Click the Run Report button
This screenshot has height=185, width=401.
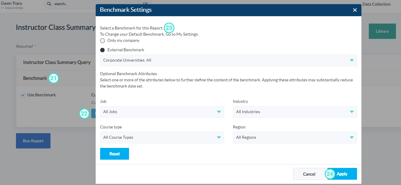(x=33, y=141)
